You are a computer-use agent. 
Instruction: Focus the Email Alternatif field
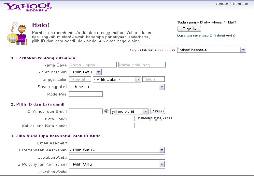coord(117,143)
